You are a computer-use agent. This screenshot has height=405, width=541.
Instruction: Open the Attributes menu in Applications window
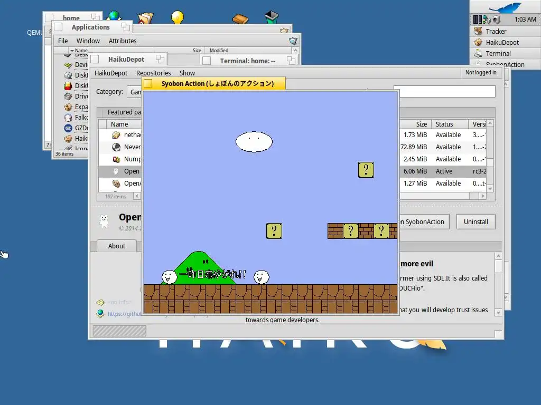tap(123, 41)
